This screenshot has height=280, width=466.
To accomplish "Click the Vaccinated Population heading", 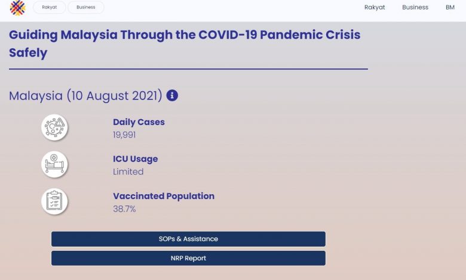I will [163, 196].
